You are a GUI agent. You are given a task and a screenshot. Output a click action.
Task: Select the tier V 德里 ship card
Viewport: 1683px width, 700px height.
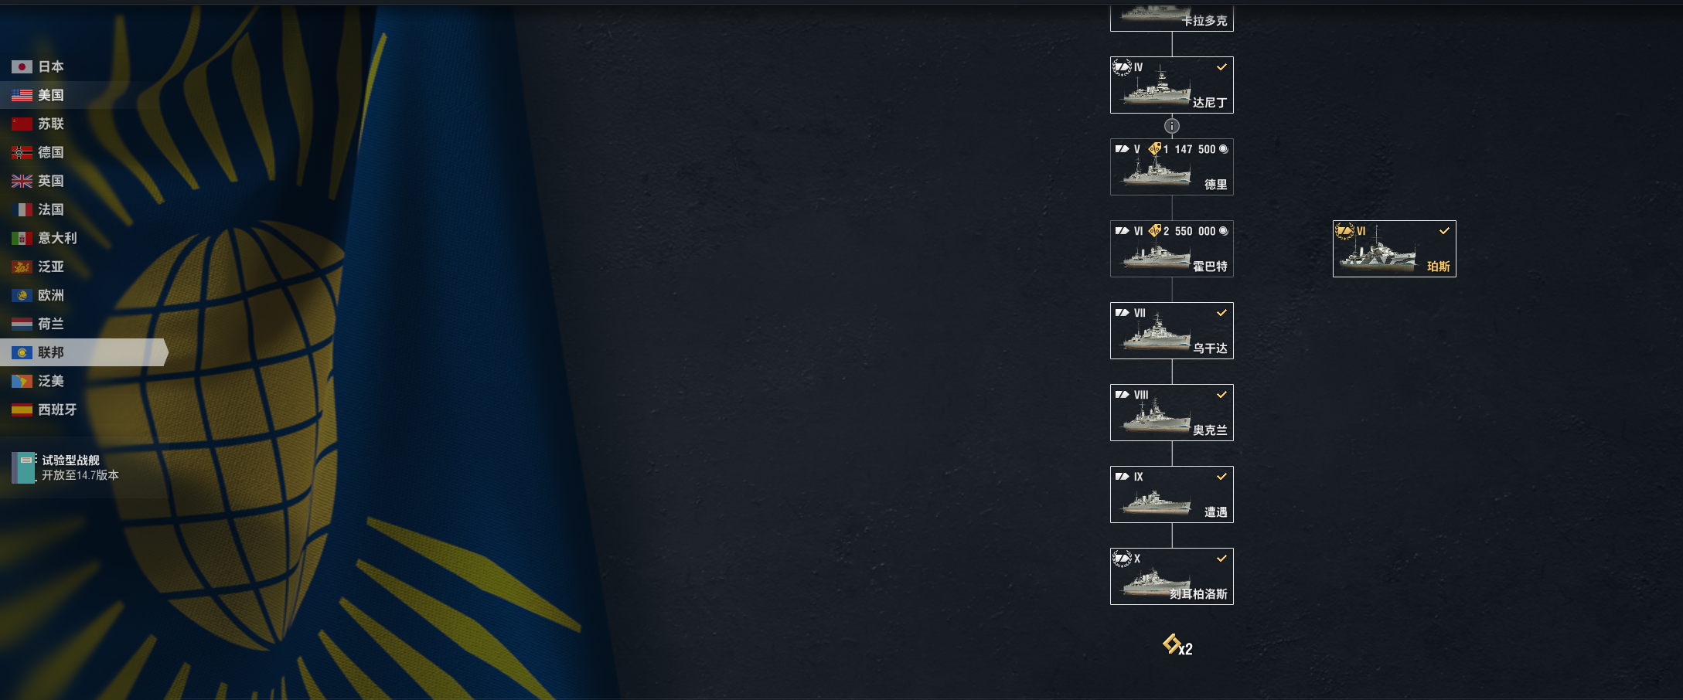tap(1172, 167)
